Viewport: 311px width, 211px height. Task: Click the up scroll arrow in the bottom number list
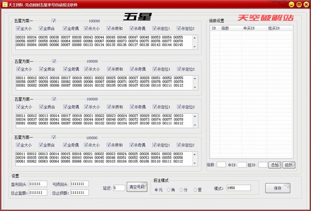pos(194,154)
